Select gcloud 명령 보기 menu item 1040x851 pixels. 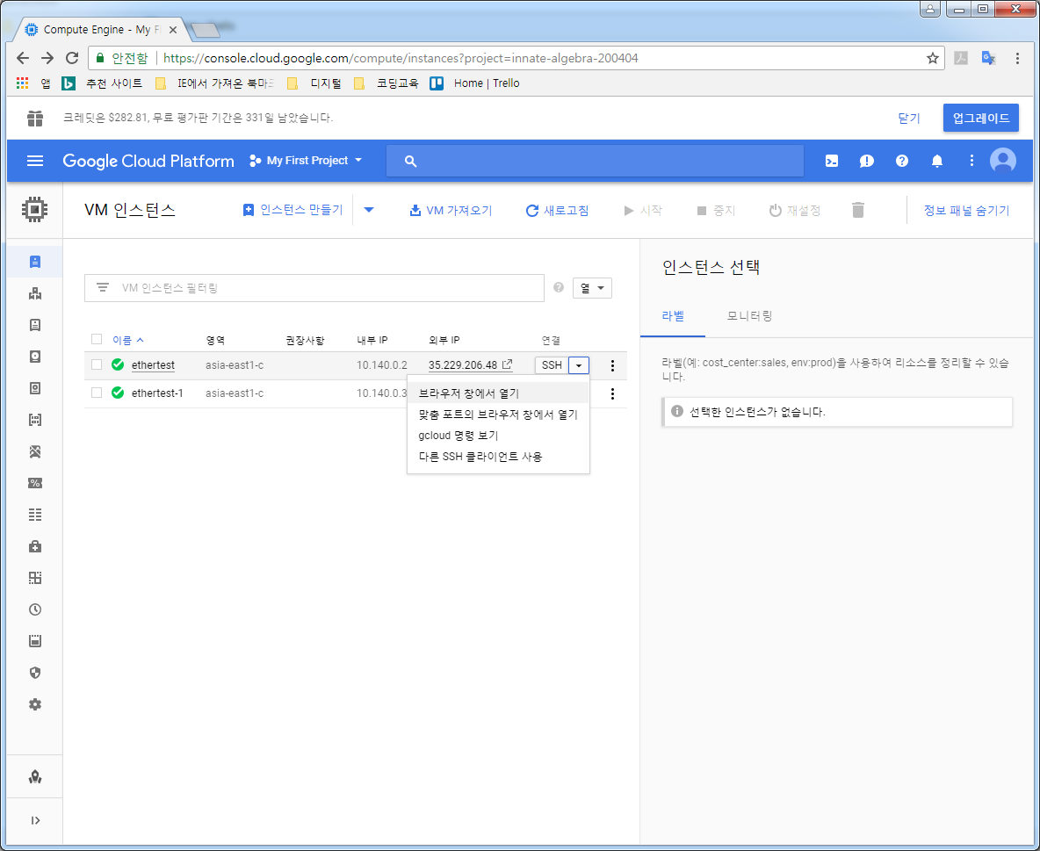pyautogui.click(x=498, y=436)
